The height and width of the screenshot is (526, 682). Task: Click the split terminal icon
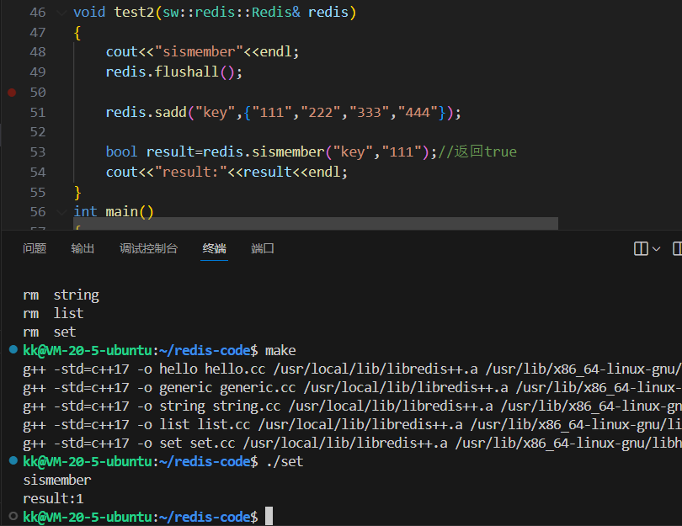[x=641, y=248]
